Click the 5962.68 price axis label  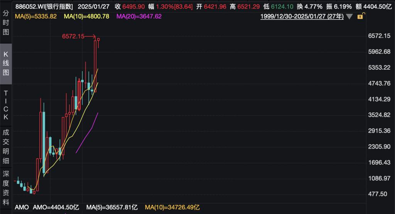tap(379, 52)
